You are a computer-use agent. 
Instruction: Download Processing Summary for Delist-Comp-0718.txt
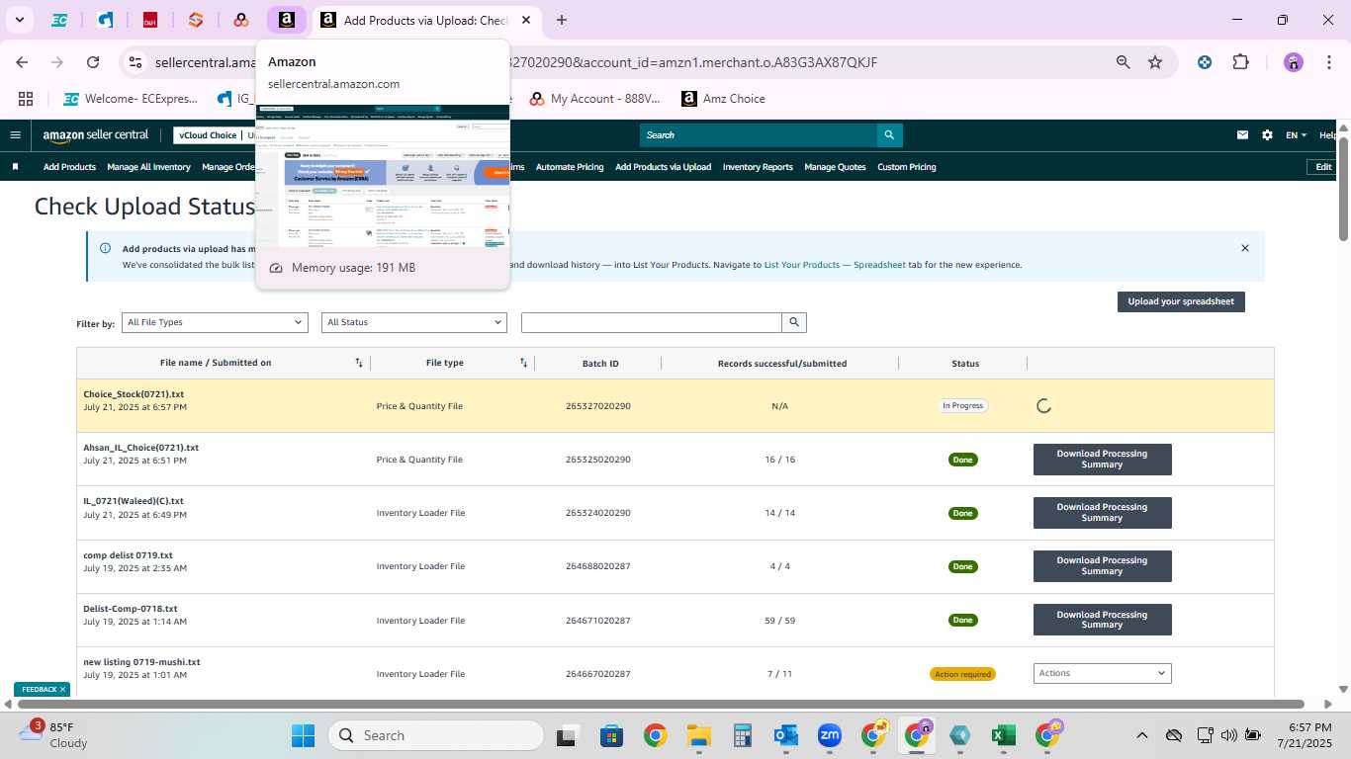pos(1102,620)
